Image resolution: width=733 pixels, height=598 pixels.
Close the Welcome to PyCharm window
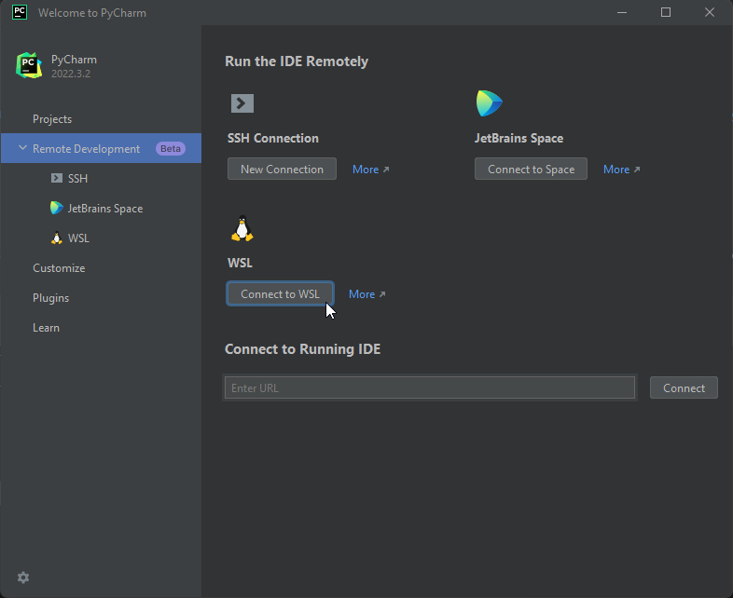click(x=710, y=13)
